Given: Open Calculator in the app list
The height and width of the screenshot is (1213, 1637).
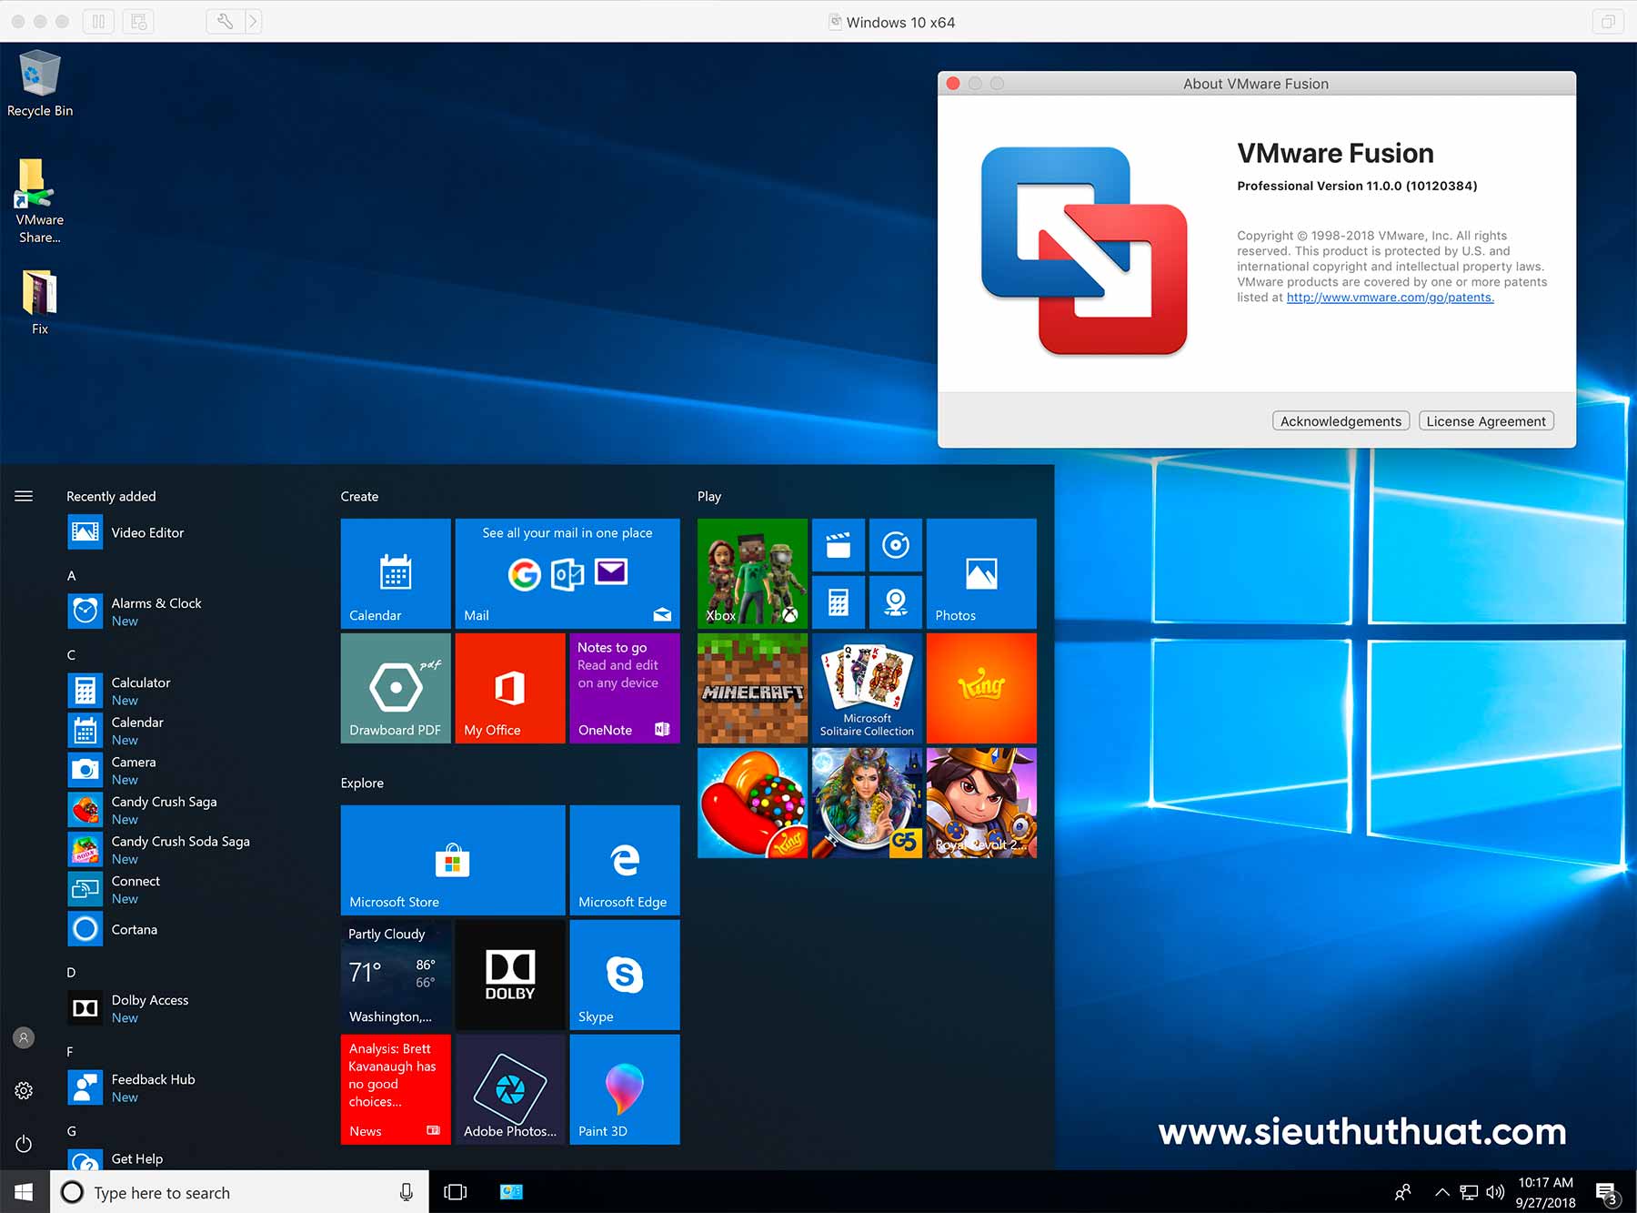Looking at the screenshot, I should tap(191, 691).
